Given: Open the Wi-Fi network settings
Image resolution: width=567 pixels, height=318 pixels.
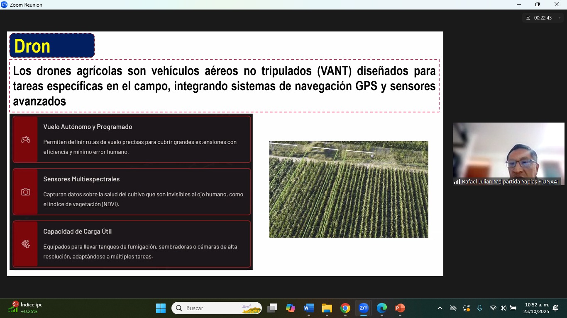Looking at the screenshot, I should [x=493, y=308].
